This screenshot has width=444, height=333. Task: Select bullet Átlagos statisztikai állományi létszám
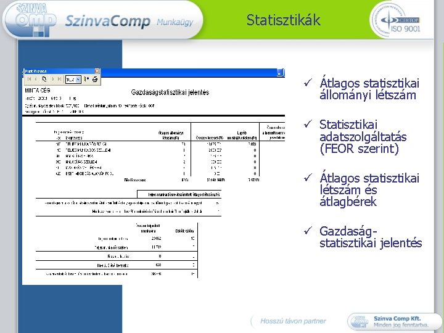[x=369, y=89]
